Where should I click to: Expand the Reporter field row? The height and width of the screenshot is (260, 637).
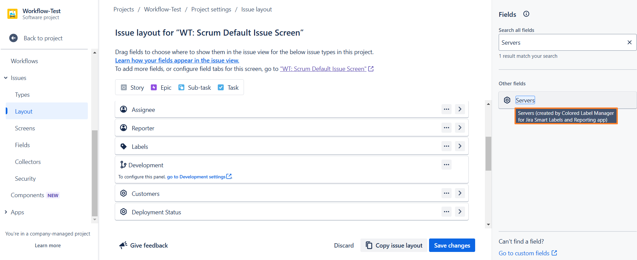click(460, 128)
